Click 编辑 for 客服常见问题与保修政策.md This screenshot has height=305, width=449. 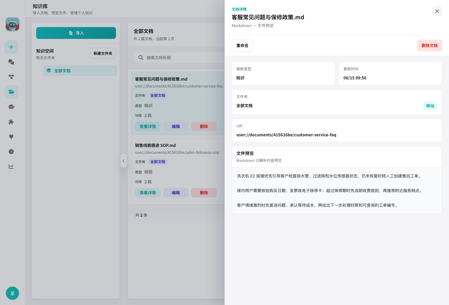pyautogui.click(x=176, y=126)
